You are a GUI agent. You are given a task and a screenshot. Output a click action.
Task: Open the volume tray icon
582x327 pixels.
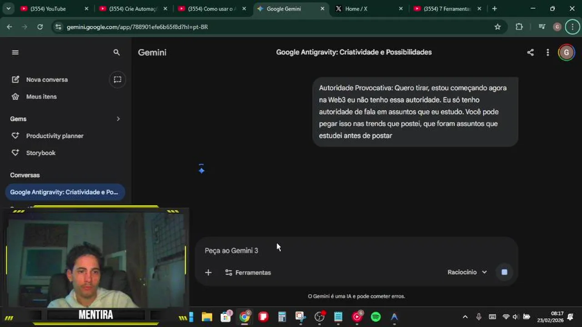[x=516, y=317]
